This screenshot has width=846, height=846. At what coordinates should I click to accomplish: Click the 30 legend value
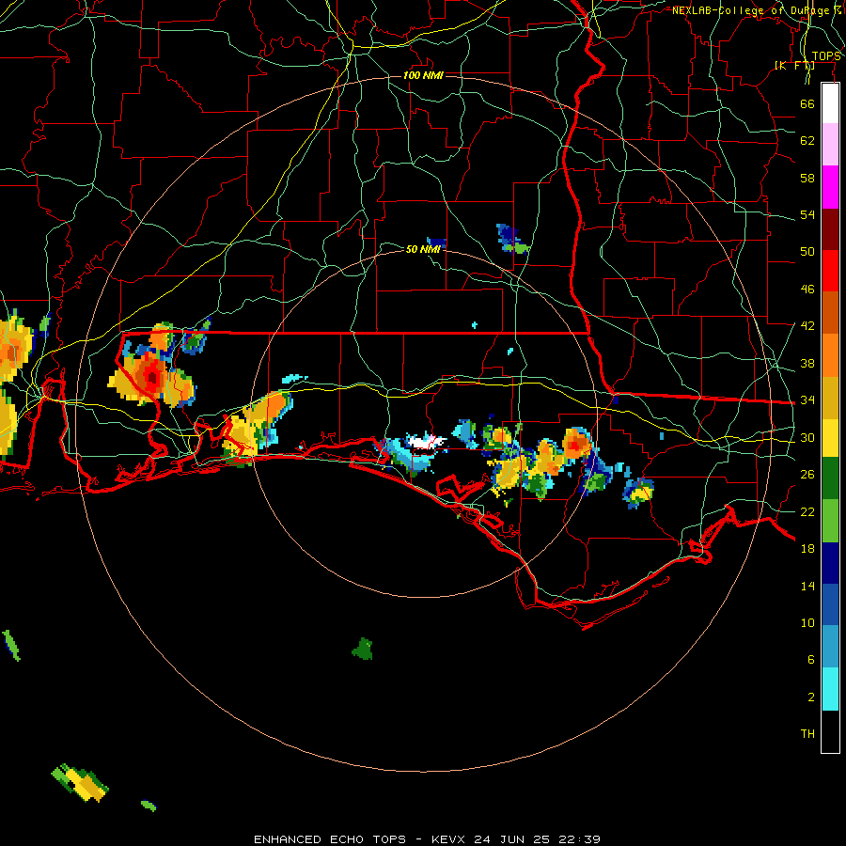click(807, 437)
